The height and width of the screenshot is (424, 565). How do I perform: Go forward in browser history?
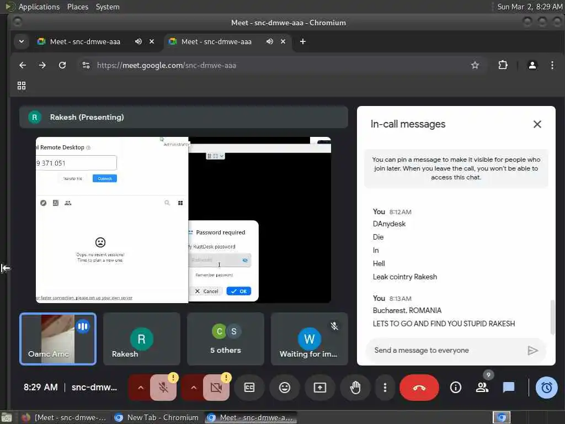click(x=42, y=65)
